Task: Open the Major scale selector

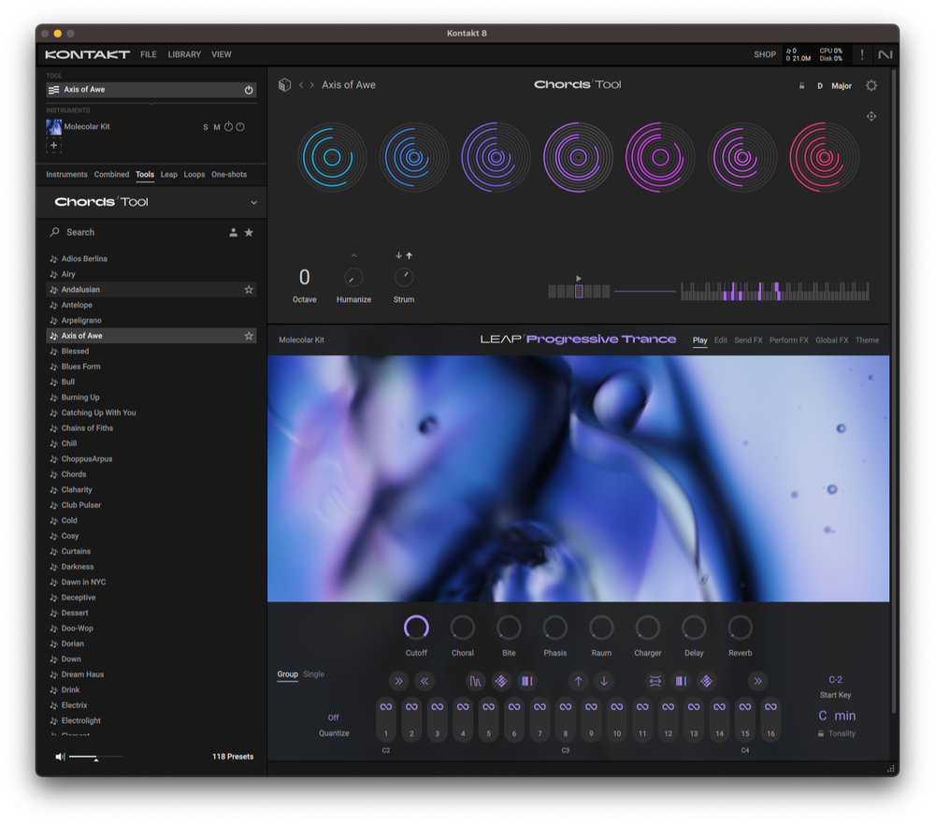Action: pos(841,85)
